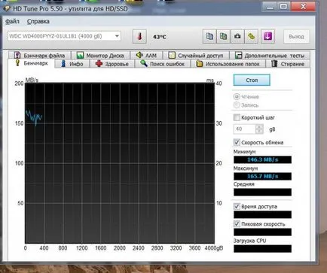327x273 pixels.
Task: Save screenshot camera icon
Action: [x=237, y=36]
